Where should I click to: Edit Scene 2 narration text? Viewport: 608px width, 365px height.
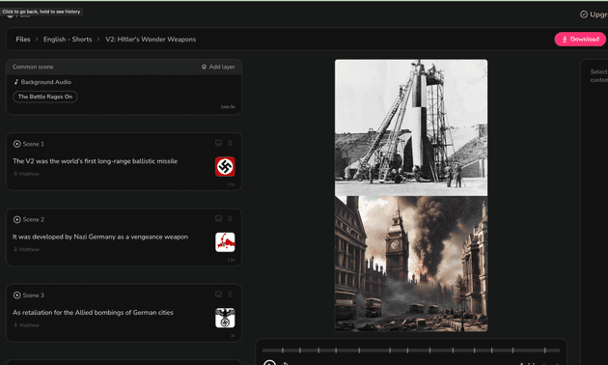click(100, 237)
